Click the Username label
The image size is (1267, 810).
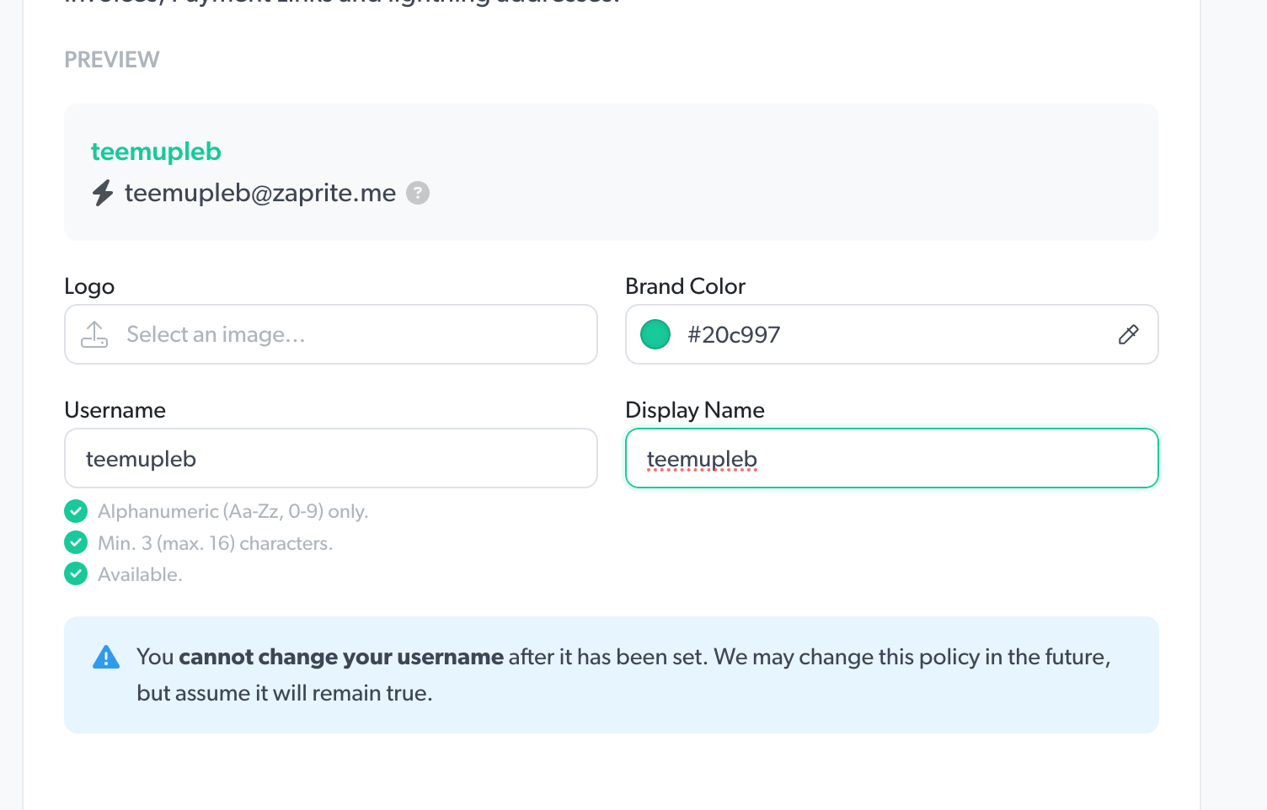tap(115, 410)
